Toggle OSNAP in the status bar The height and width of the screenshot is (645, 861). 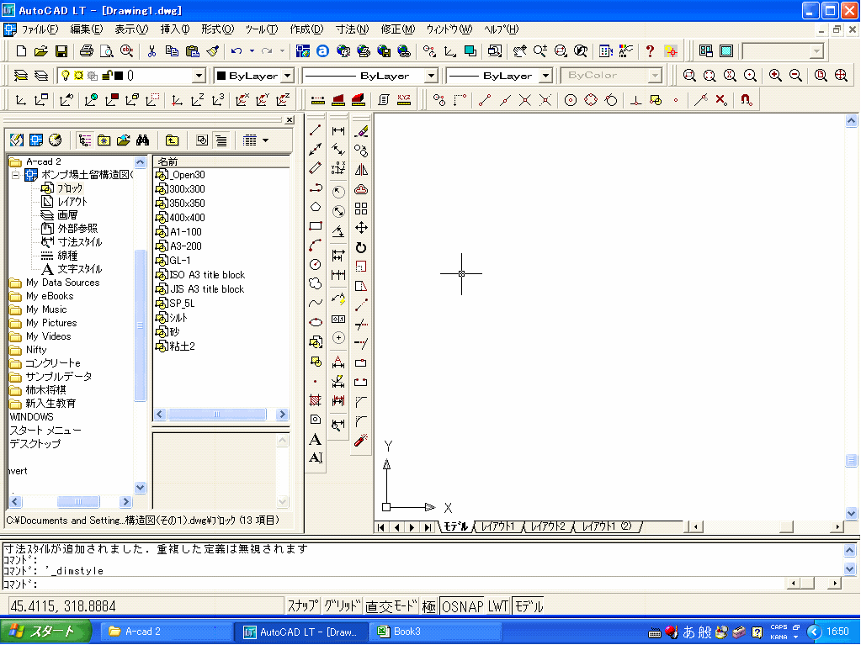[x=463, y=606]
